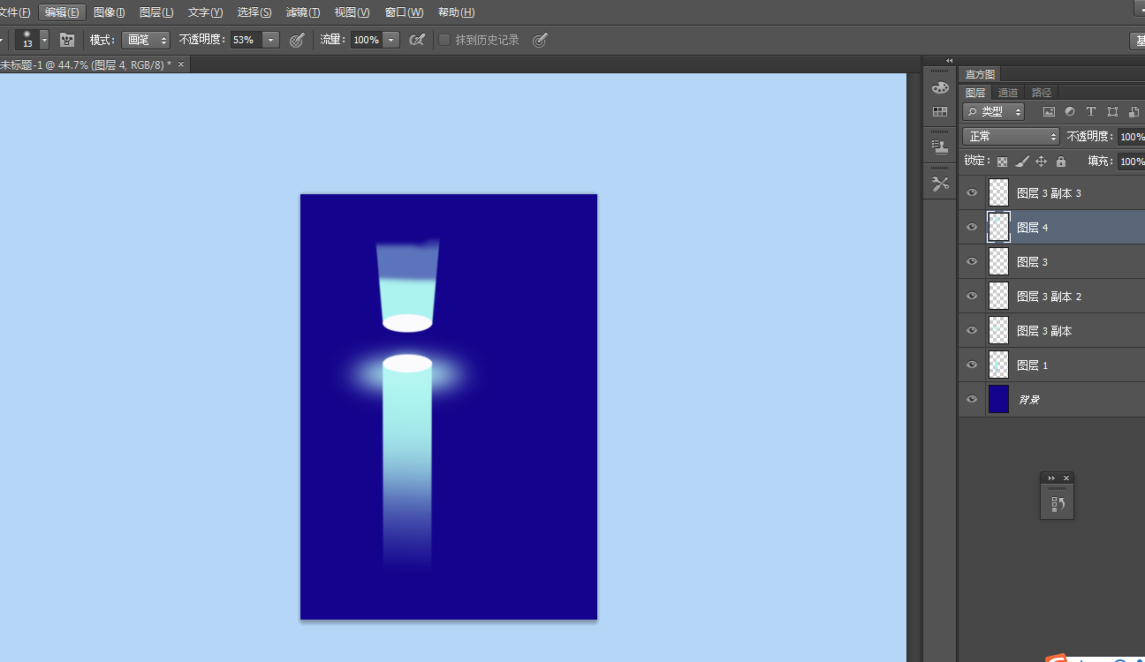The width and height of the screenshot is (1145, 662).
Task: Lock transparent pixels checkerboard icon
Action: coord(1002,162)
